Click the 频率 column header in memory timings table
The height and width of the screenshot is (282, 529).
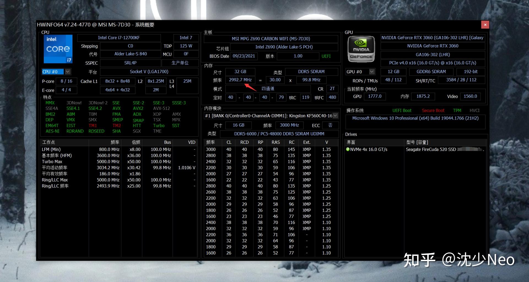pyautogui.click(x=213, y=142)
